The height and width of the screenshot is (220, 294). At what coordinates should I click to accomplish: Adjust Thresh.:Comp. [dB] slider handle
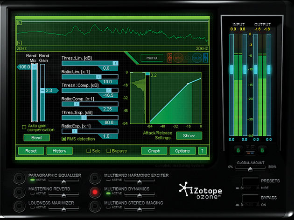click(x=109, y=91)
